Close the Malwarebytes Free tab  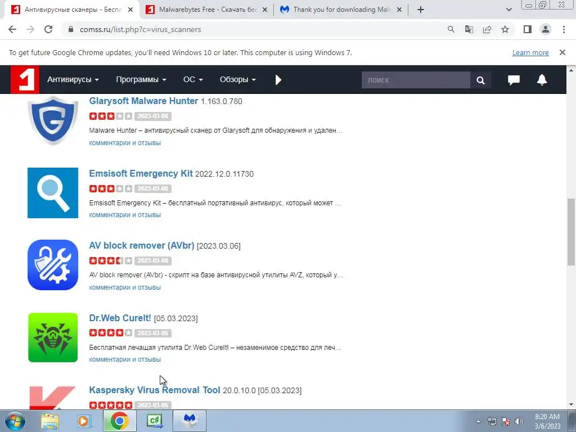pyautogui.click(x=265, y=10)
